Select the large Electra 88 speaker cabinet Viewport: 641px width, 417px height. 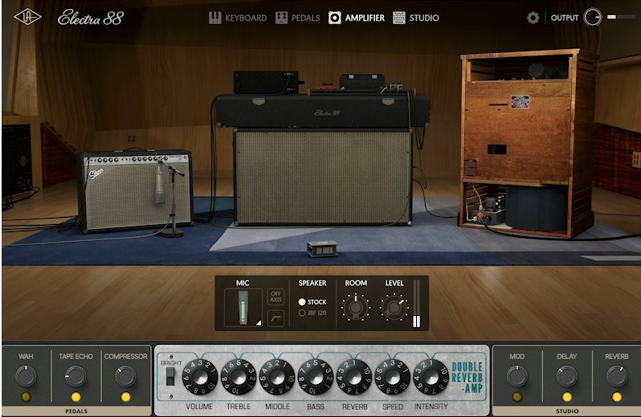click(x=323, y=176)
